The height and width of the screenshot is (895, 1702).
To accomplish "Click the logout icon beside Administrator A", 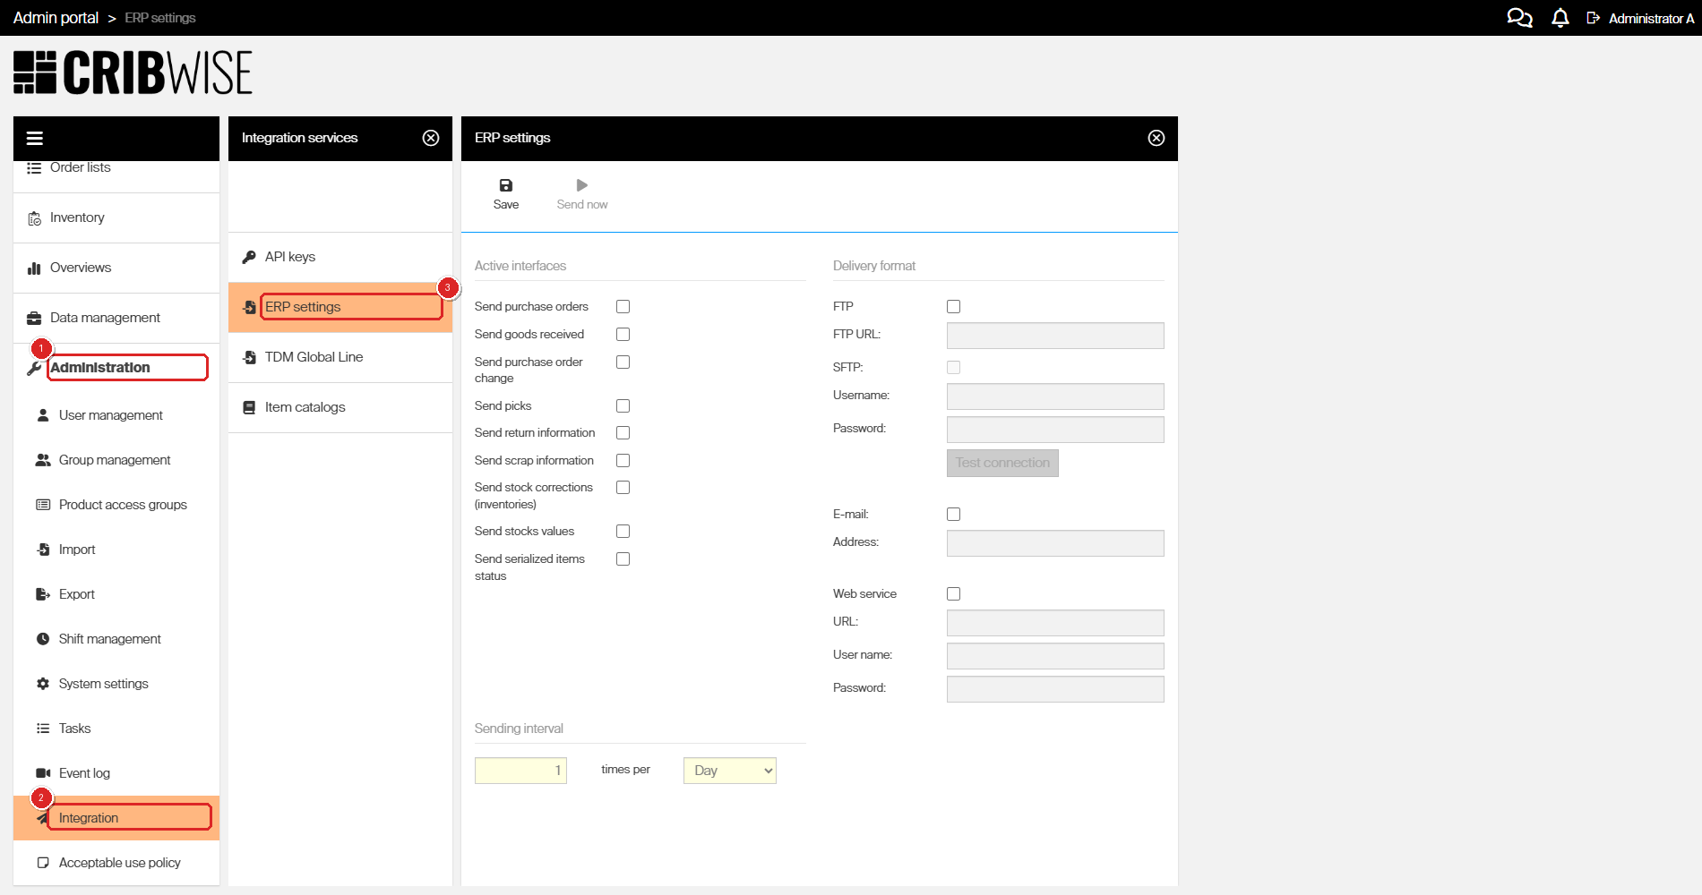I will pos(1593,18).
